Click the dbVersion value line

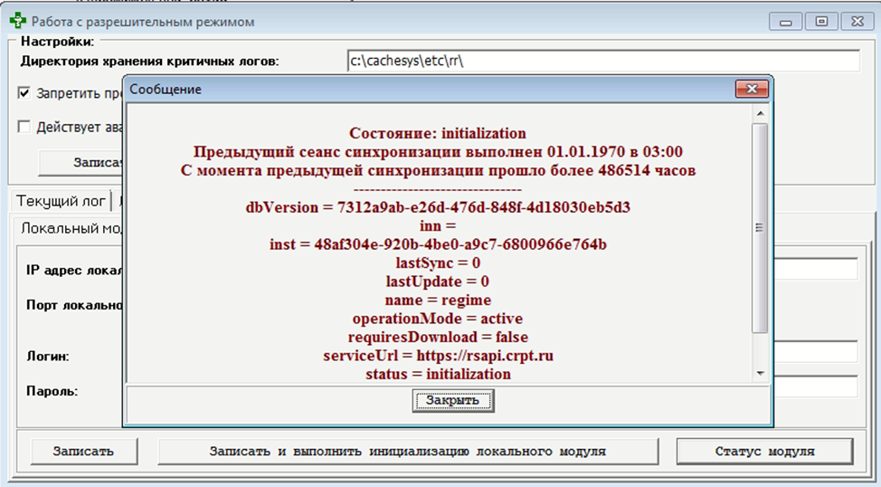[x=438, y=207]
